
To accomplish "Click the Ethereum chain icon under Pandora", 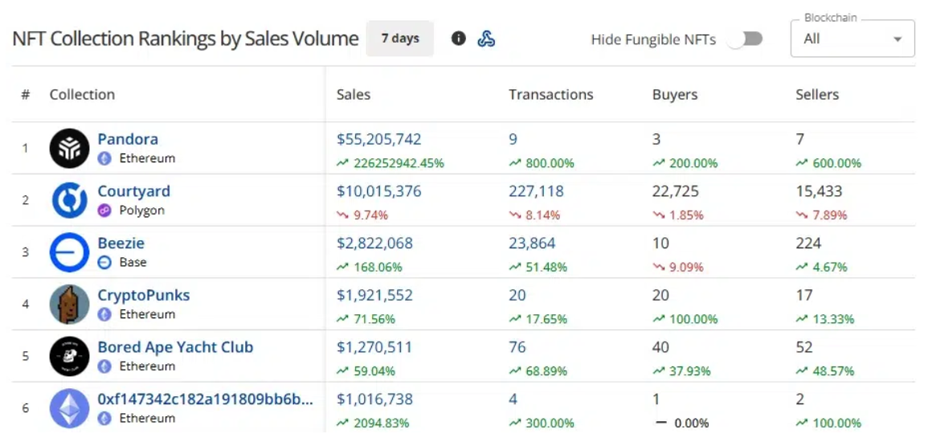I will pyautogui.click(x=104, y=158).
